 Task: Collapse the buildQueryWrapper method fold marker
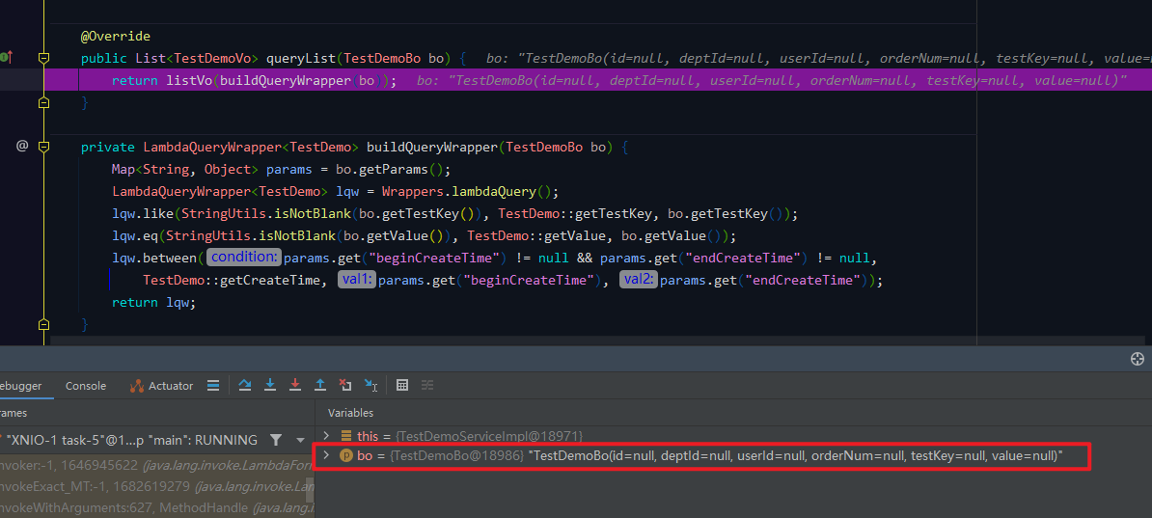(x=43, y=147)
